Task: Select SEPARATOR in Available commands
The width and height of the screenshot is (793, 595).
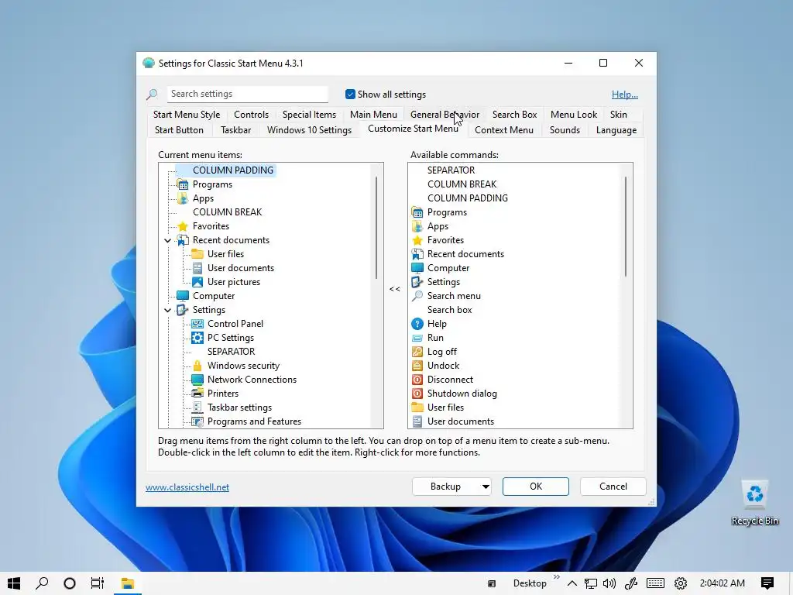Action: pos(451,170)
